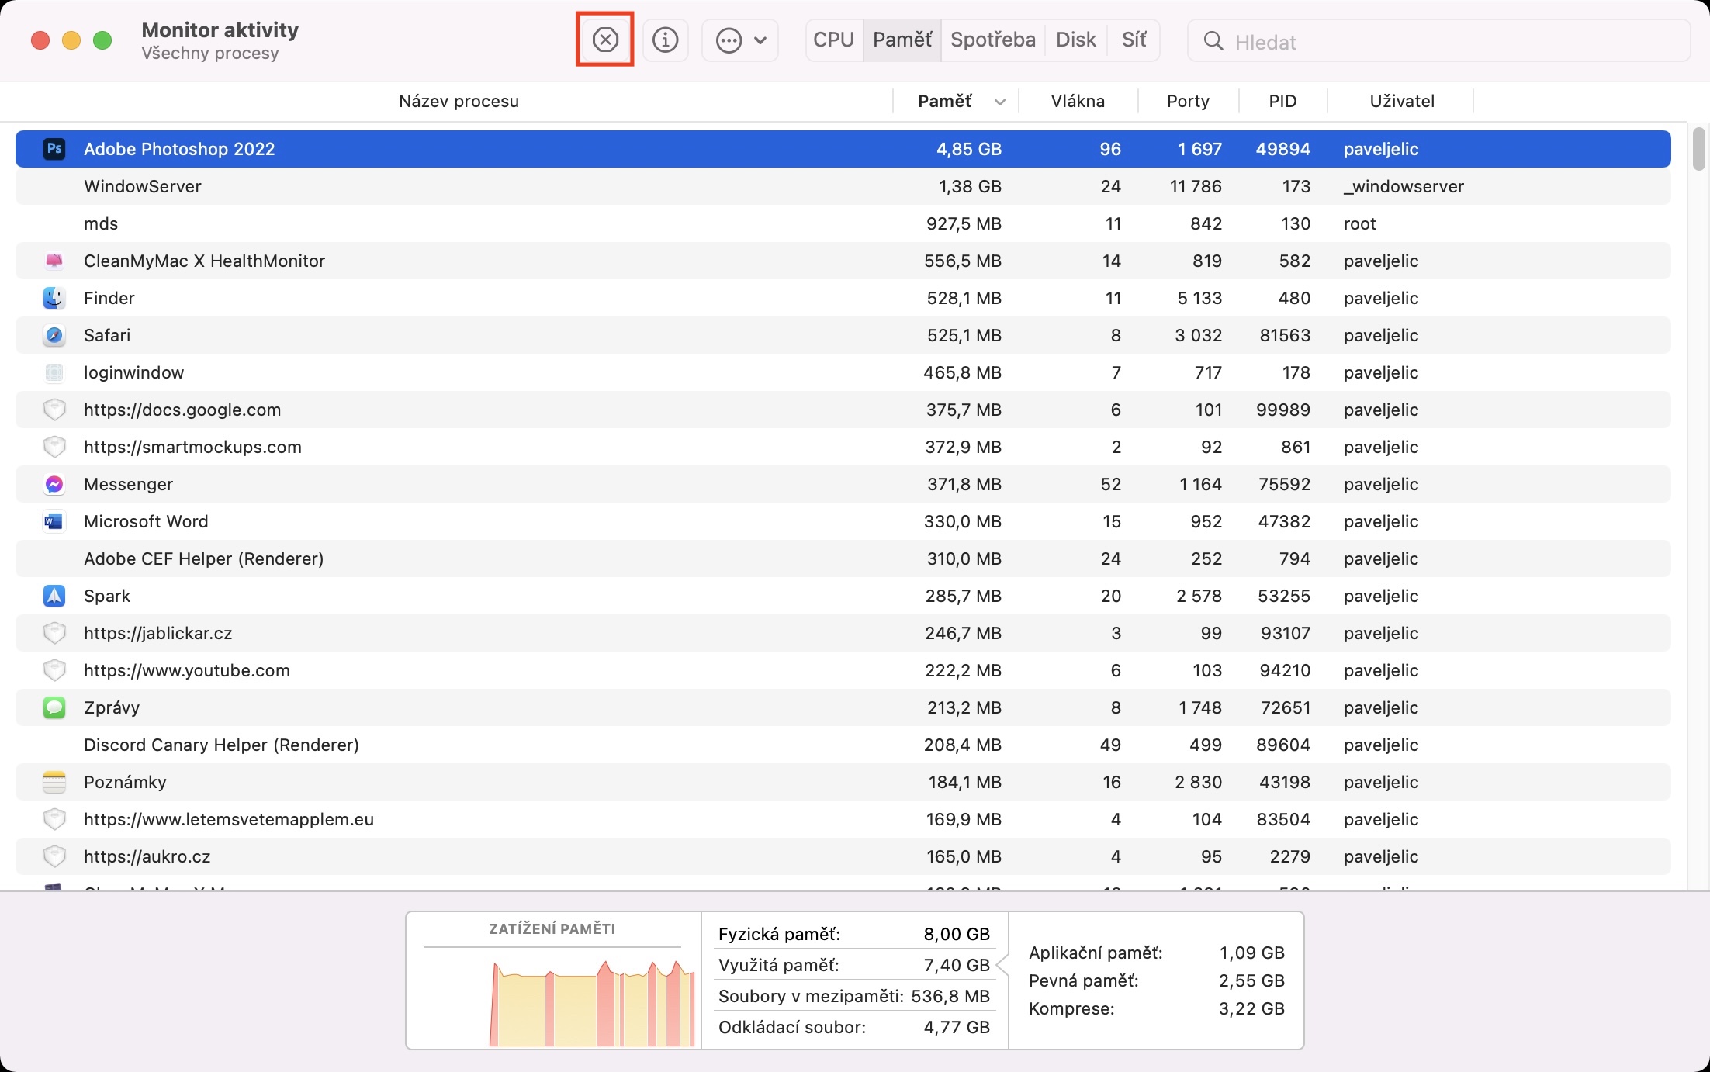Click the Spark mail icon
Image resolution: width=1710 pixels, height=1072 pixels.
coord(54,596)
